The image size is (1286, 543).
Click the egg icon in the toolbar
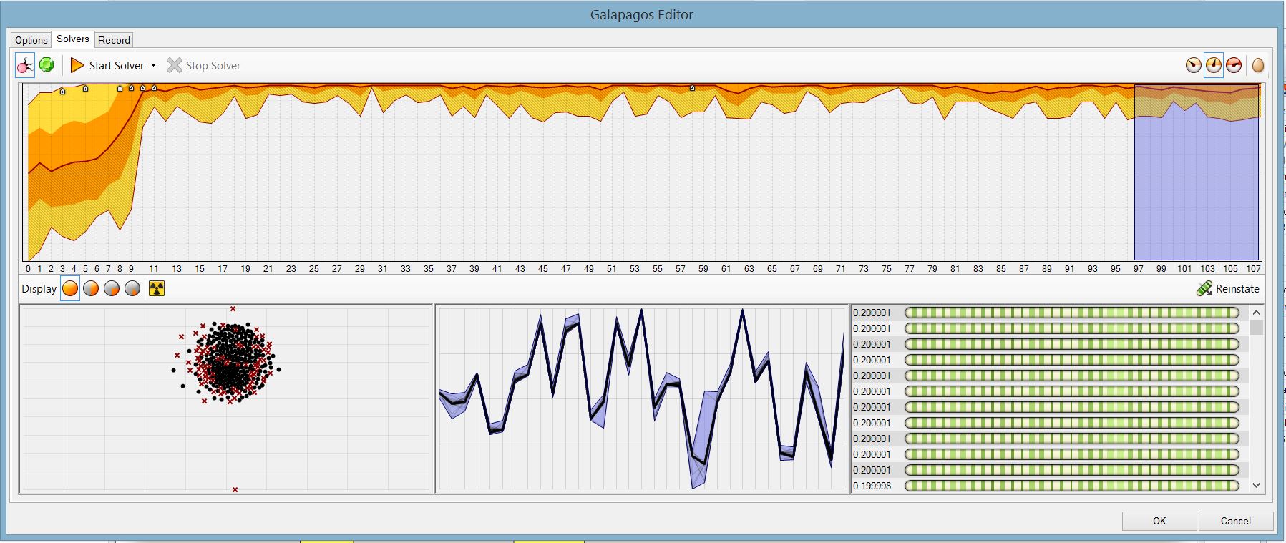[1258, 66]
